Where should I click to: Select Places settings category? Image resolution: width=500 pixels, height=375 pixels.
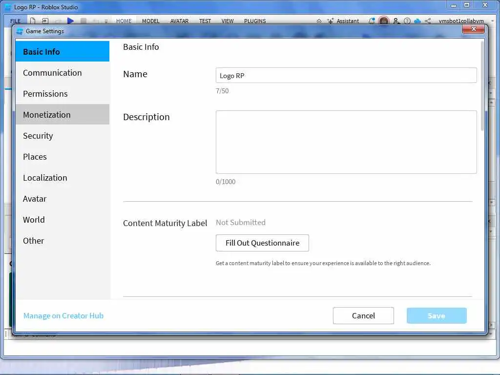click(62, 157)
